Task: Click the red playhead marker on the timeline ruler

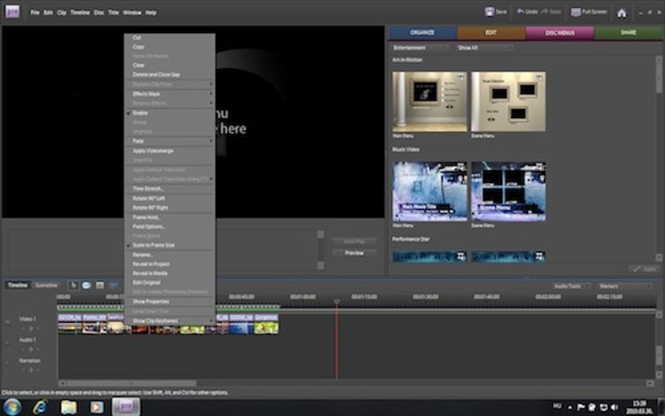Action: 337,301
